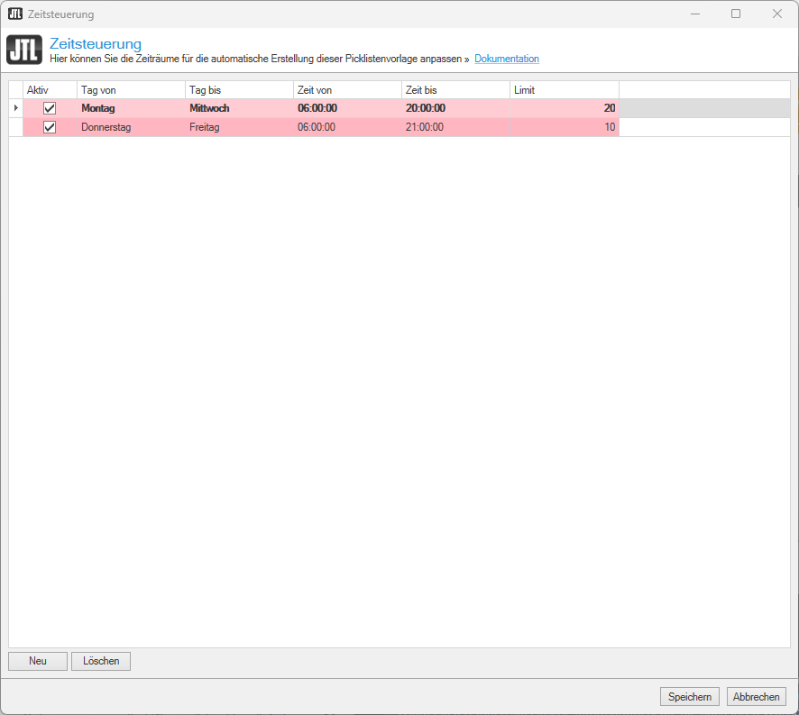This screenshot has height=715, width=799.
Task: Maximize the Zeitsteuerung window
Action: [736, 14]
